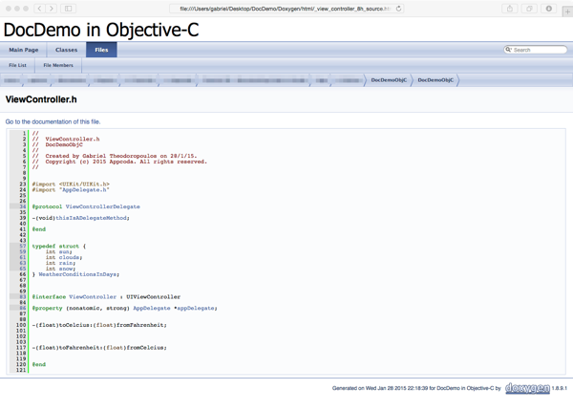The width and height of the screenshot is (573, 411).
Task: Open the show all tabs icon
Action: coord(529,9)
